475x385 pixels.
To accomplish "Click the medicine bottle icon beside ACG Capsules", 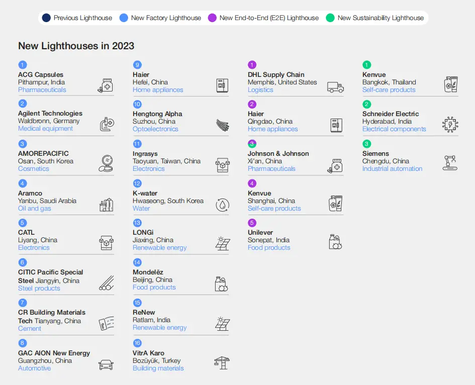I will pos(106,85).
